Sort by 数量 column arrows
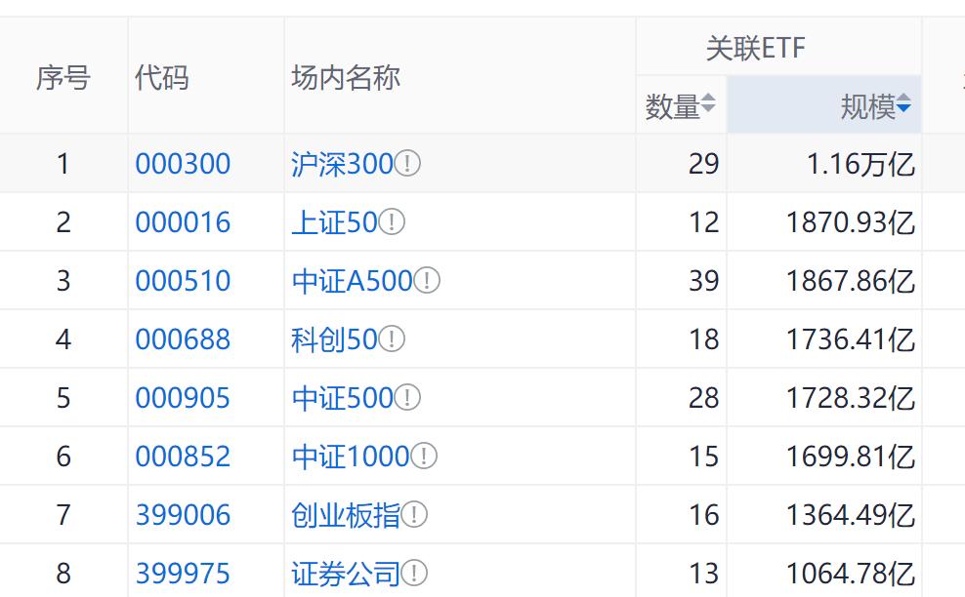The height and width of the screenshot is (597, 965). (x=708, y=103)
